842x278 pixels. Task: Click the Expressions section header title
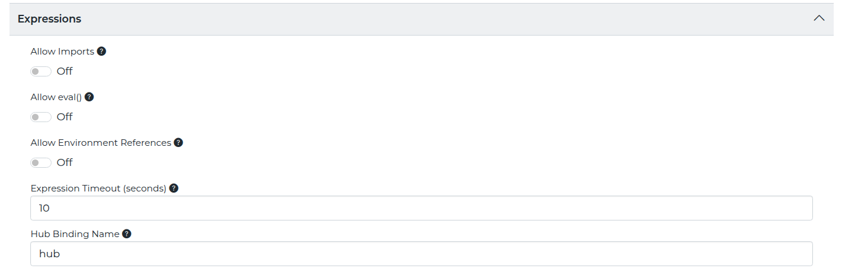pos(49,19)
